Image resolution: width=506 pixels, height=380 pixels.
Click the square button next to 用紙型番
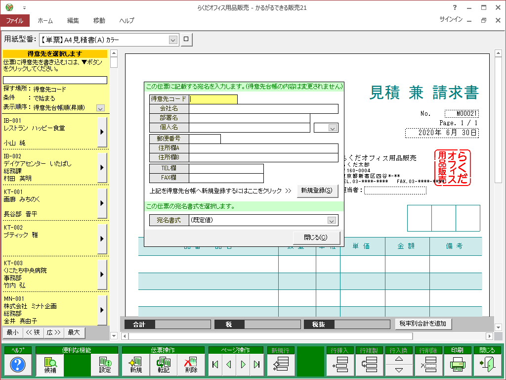pos(186,40)
